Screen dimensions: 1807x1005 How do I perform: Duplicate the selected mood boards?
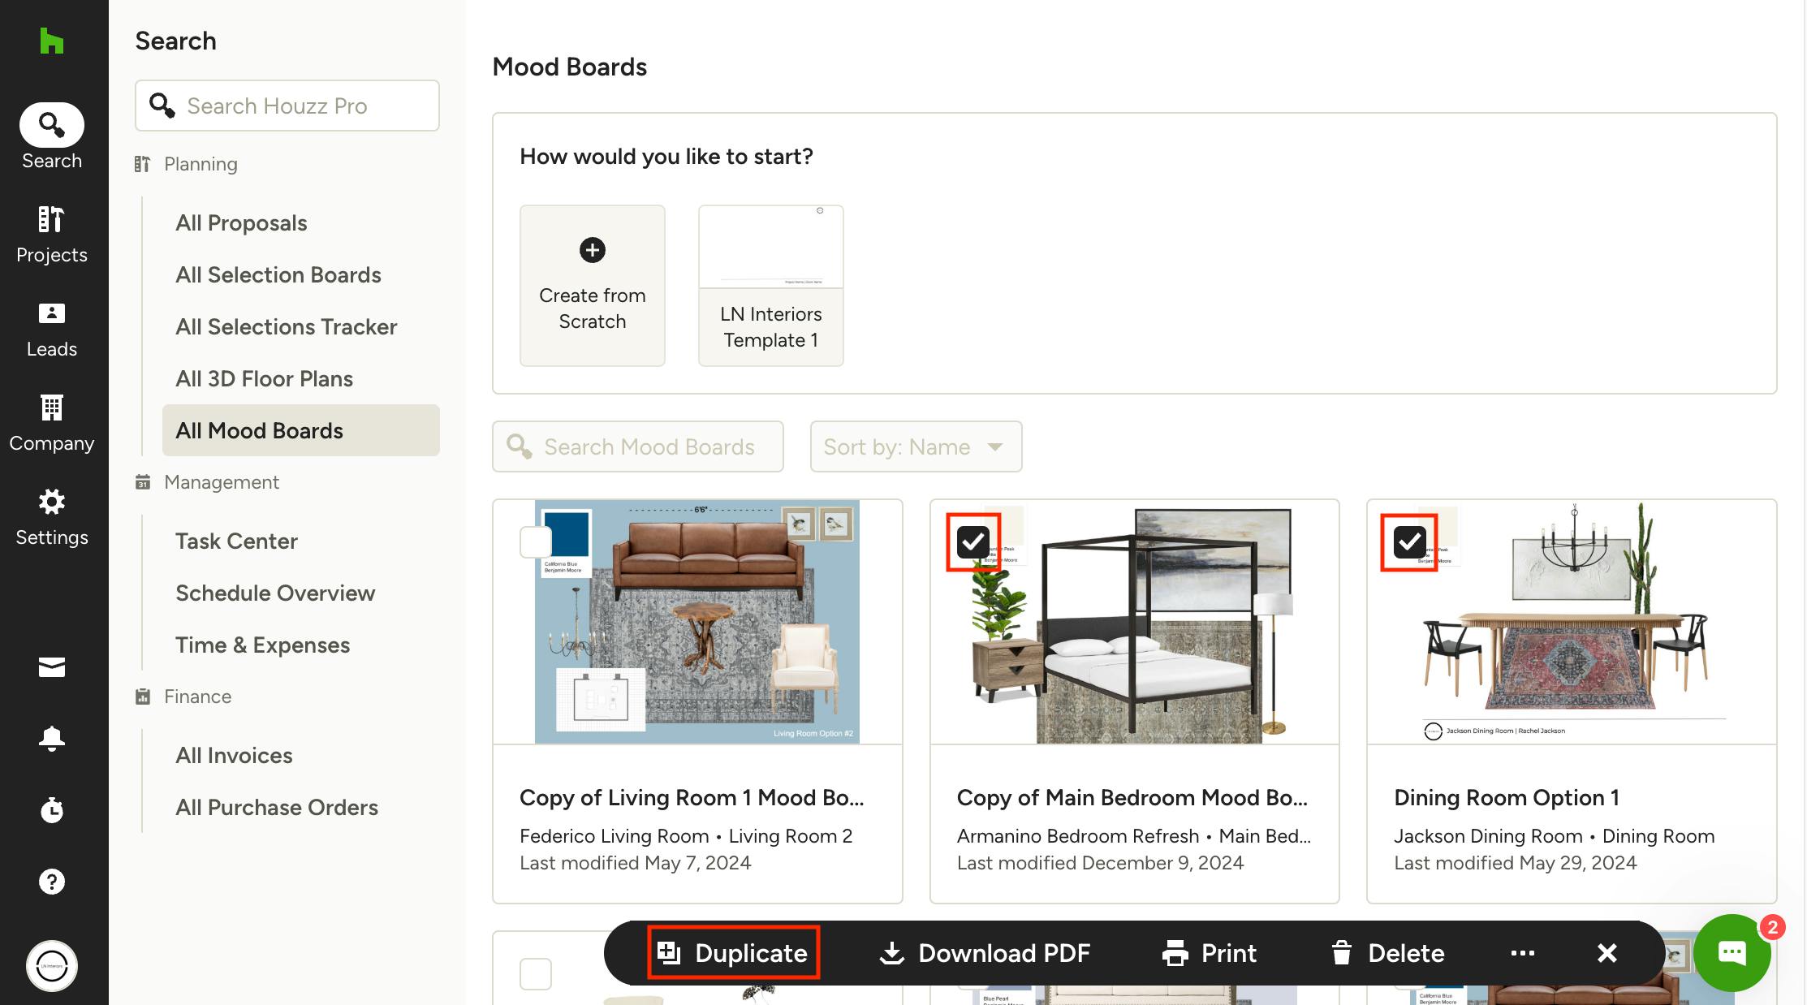[733, 953]
